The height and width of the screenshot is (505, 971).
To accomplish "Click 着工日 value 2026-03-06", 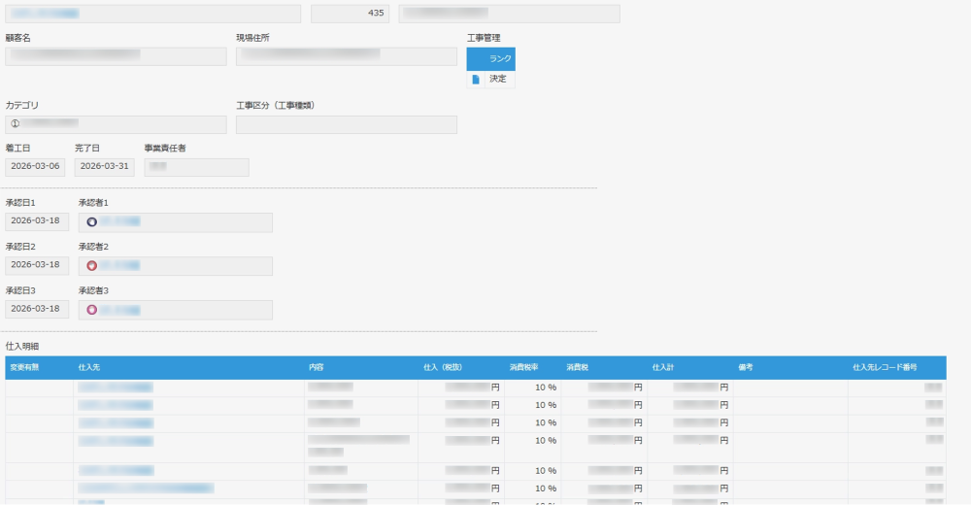I will point(35,167).
